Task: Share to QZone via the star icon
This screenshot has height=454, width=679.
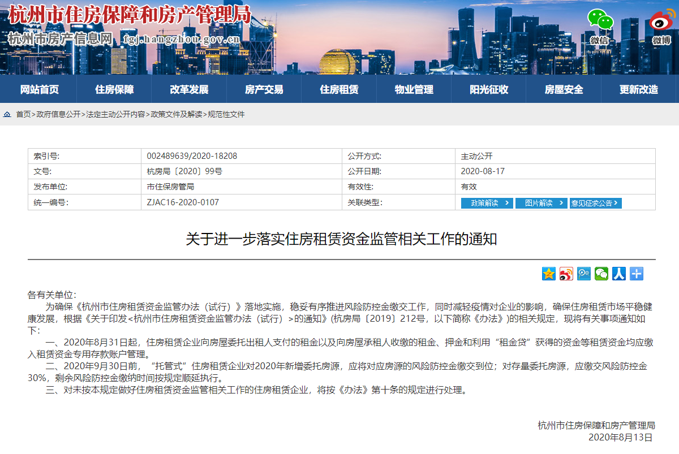Action: 549,274
